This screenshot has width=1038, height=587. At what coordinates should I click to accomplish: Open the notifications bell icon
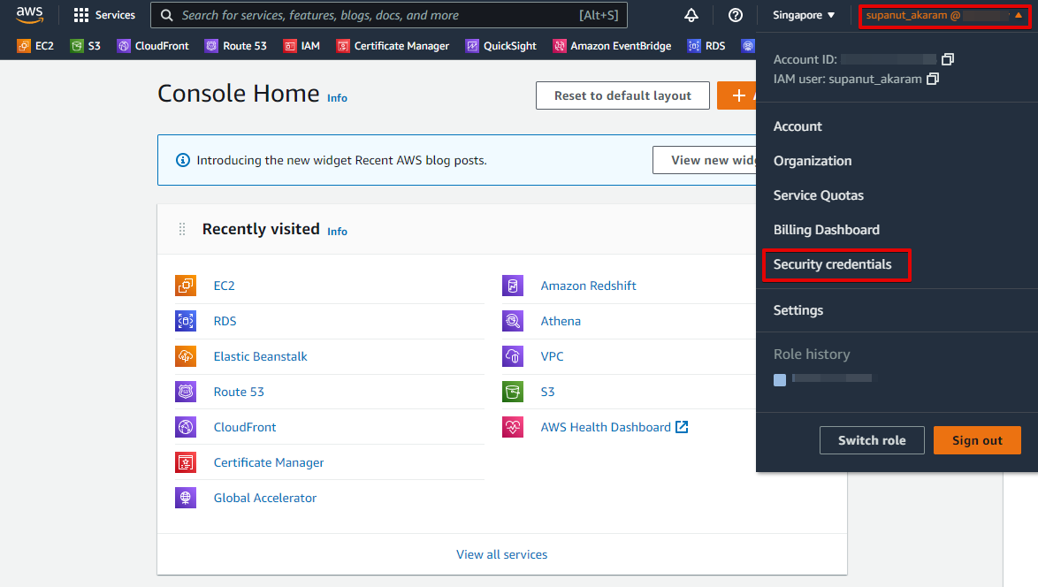pos(691,15)
